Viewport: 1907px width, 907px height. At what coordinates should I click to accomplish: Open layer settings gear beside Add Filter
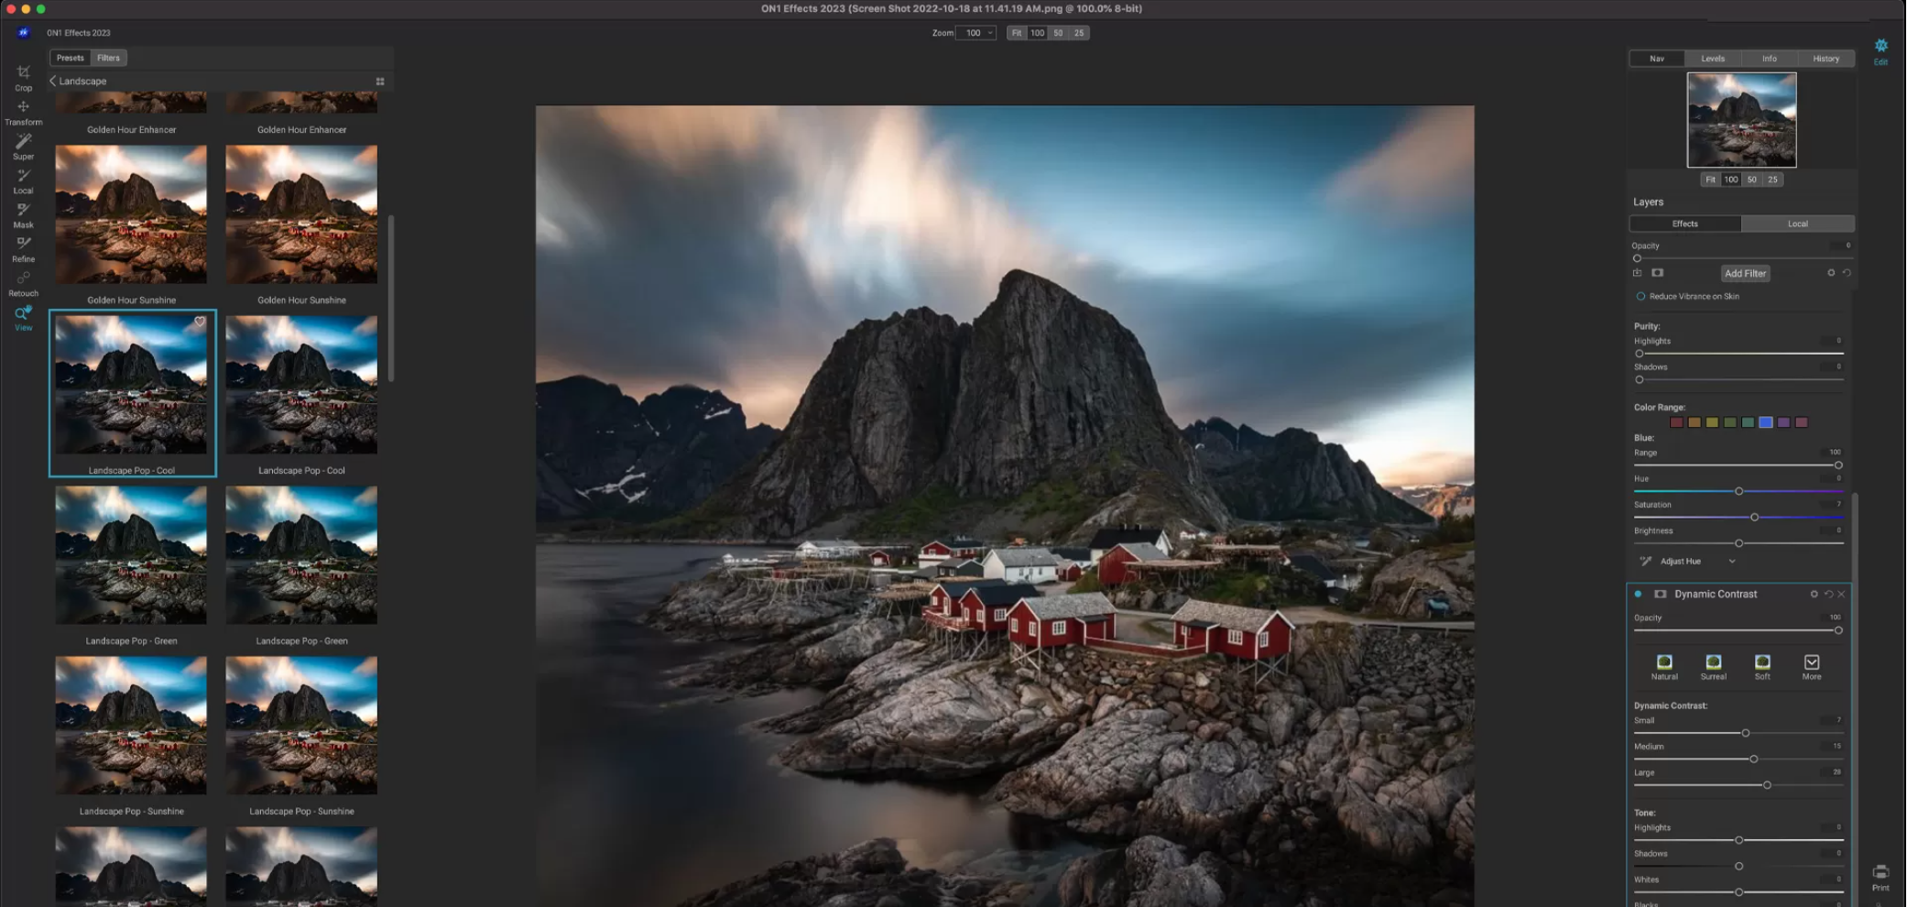tap(1831, 273)
